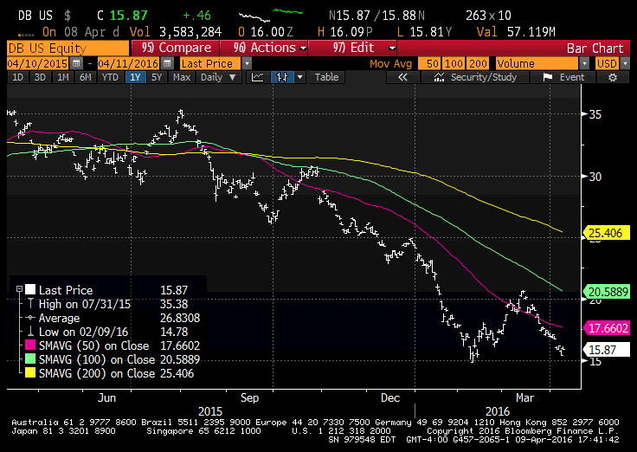
Task: Select the 'Average' legend row
Action: click(113, 318)
